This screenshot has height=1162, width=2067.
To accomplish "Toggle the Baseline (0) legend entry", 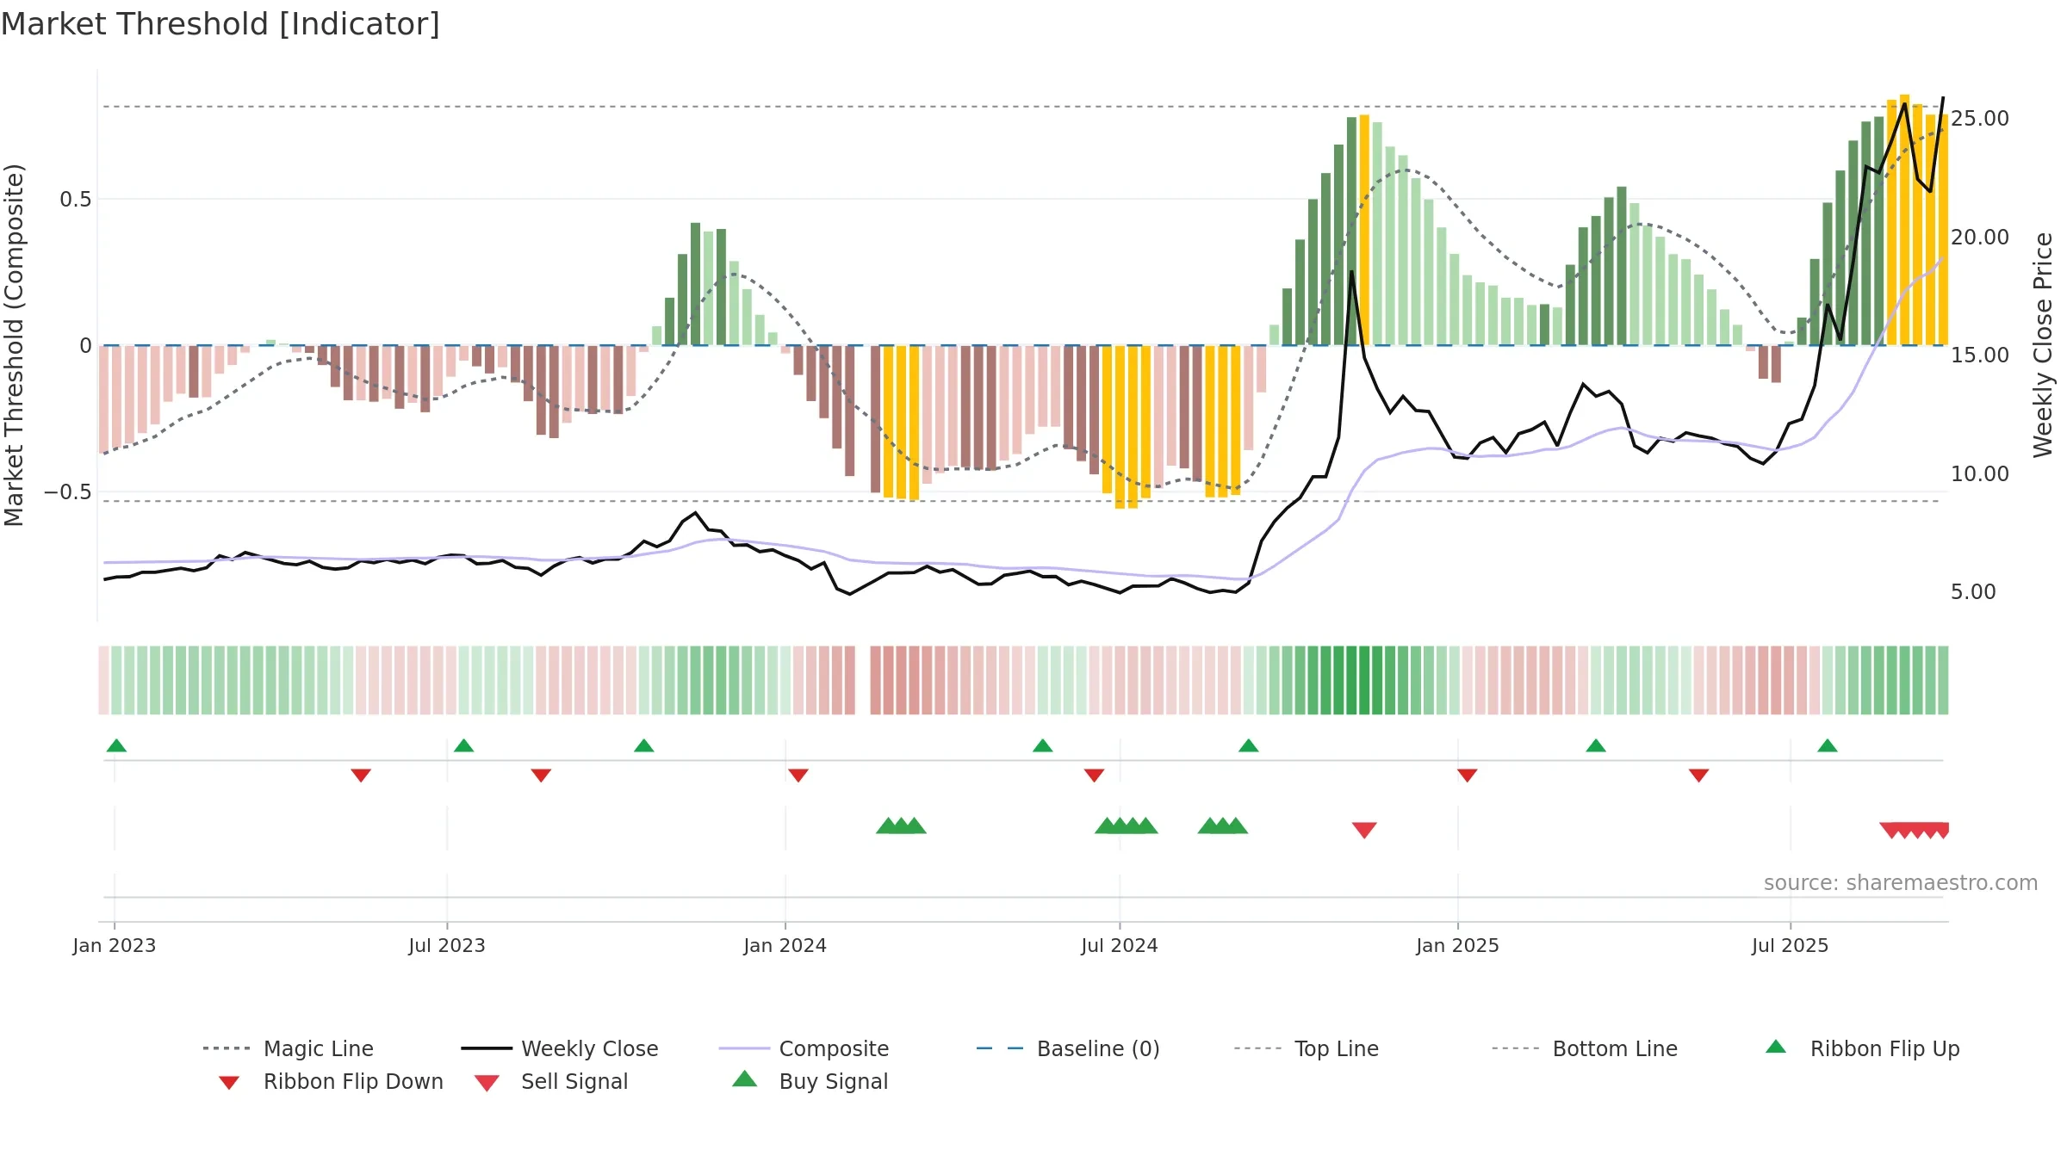I will coord(1068,1048).
